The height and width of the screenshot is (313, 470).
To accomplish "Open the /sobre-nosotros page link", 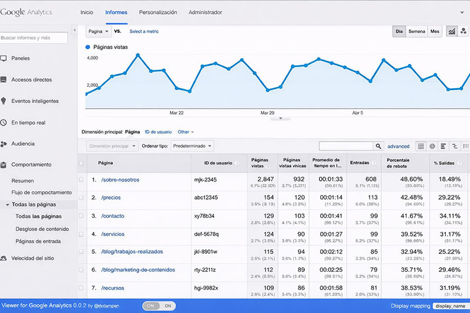I will point(120,180).
